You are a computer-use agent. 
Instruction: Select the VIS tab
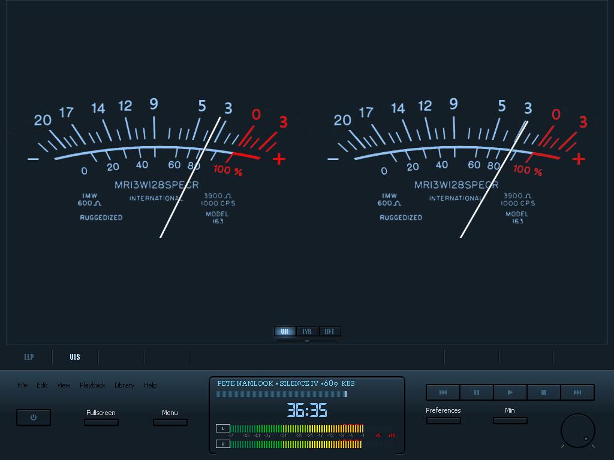pos(75,357)
